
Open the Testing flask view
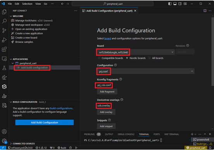click(4, 68)
